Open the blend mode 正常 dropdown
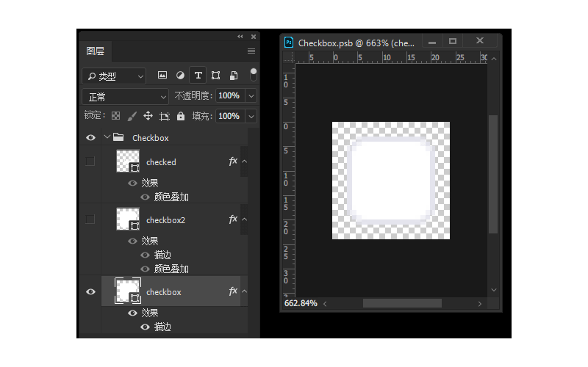 (126, 96)
